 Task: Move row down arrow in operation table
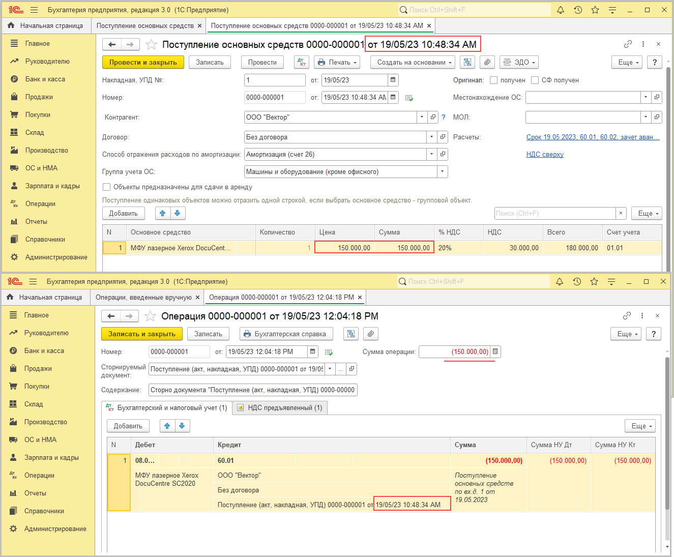[182, 426]
